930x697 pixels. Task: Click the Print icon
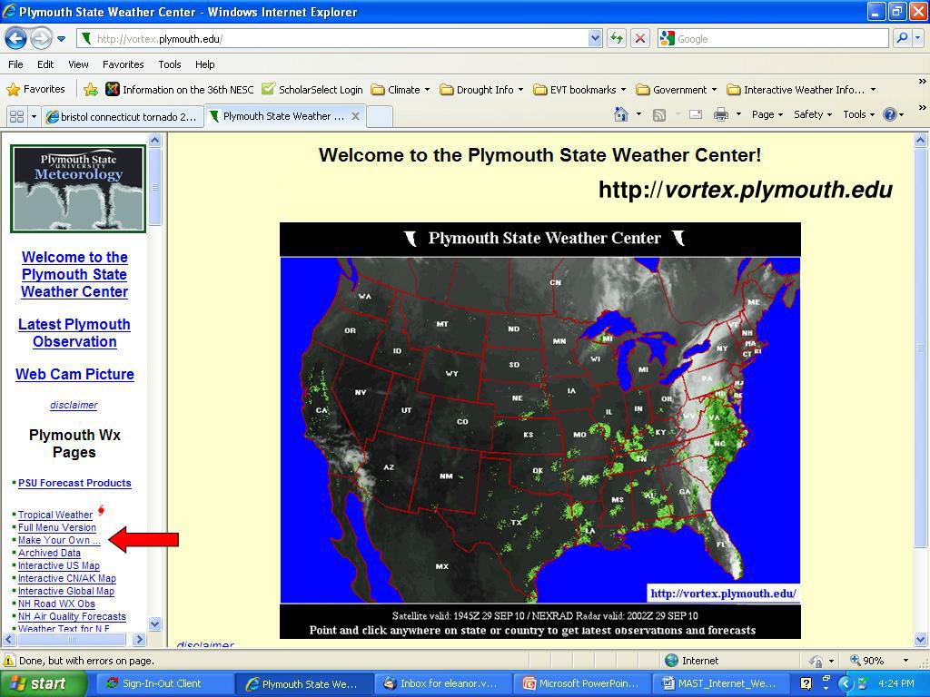coord(720,115)
